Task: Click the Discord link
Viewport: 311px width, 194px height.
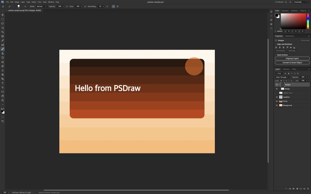Action: pyautogui.click(x=279, y=2)
